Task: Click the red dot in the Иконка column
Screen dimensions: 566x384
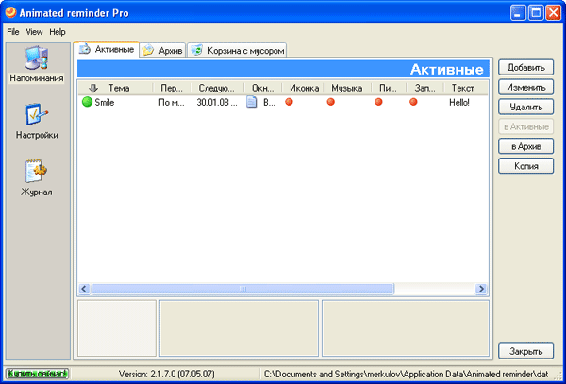Action: point(289,102)
